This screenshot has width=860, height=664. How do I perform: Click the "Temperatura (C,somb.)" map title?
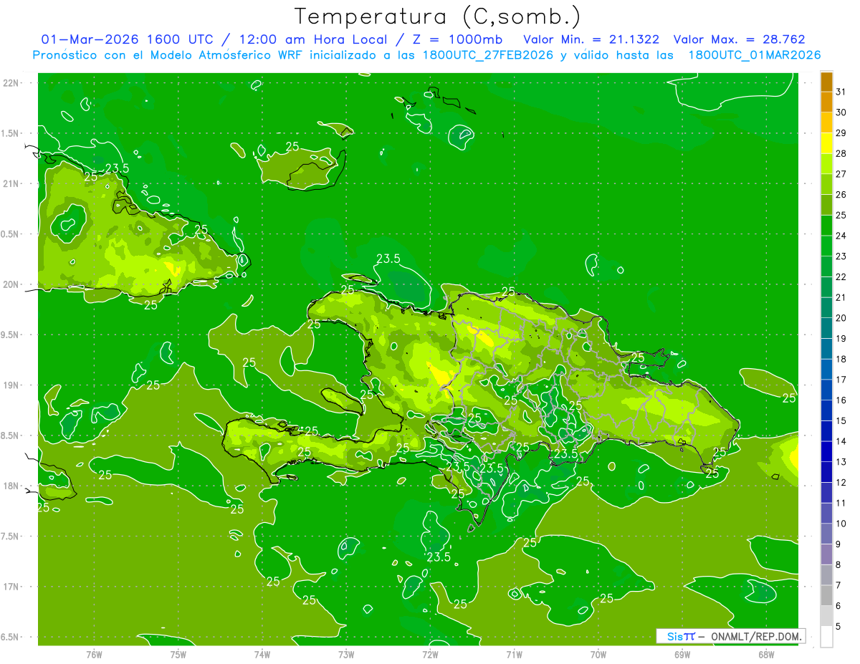(x=438, y=16)
